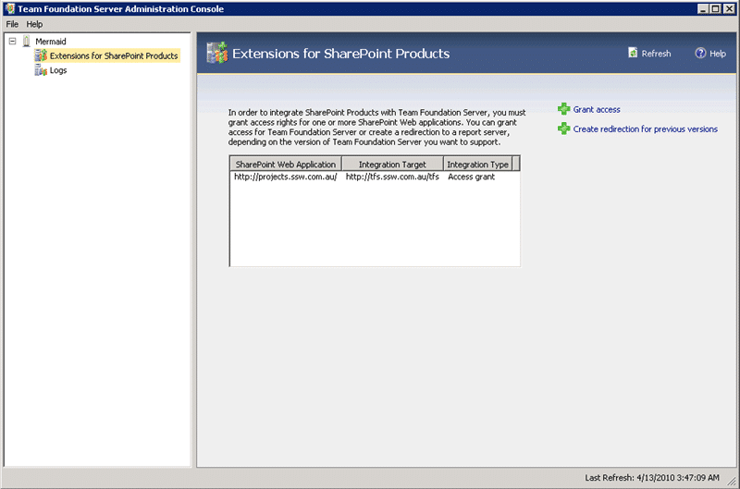Viewport: 740px width, 489px height.
Task: Click the blue Help question mark icon
Action: (x=700, y=54)
